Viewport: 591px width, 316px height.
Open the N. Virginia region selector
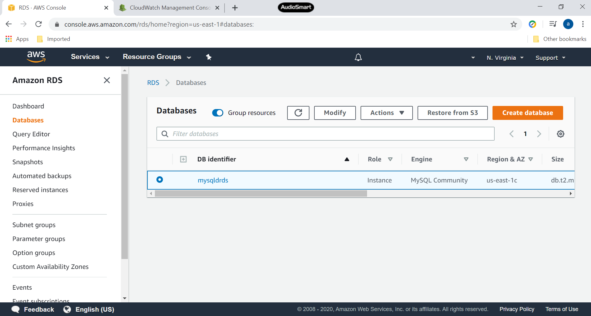(505, 58)
